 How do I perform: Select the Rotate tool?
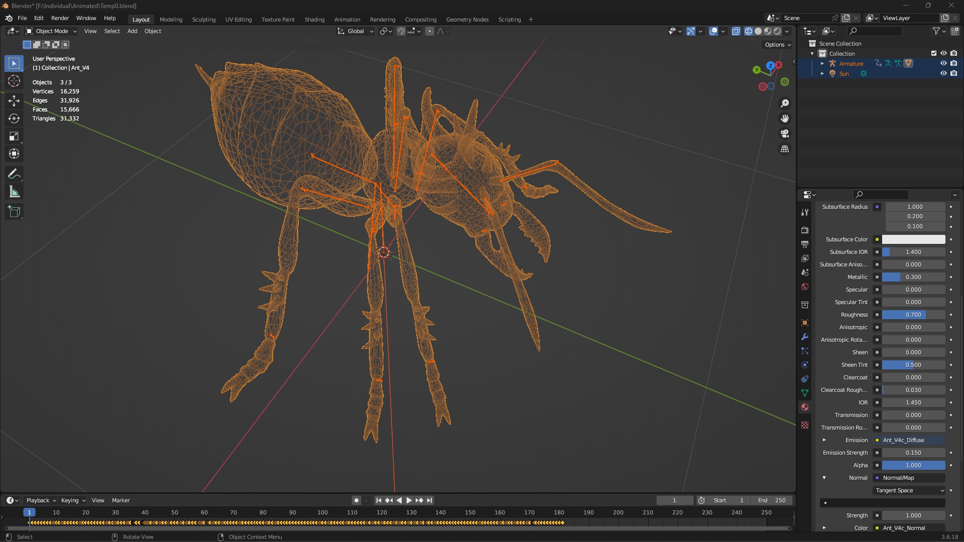[x=14, y=118]
